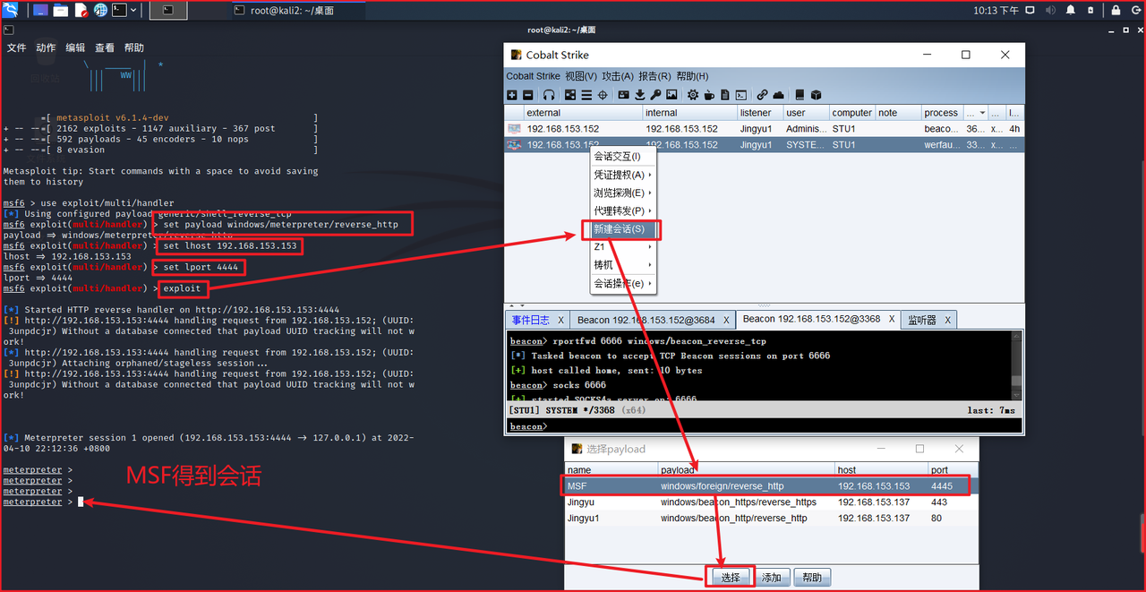
Task: Open the About cube icon in Cobalt Strike
Action: pos(816,95)
